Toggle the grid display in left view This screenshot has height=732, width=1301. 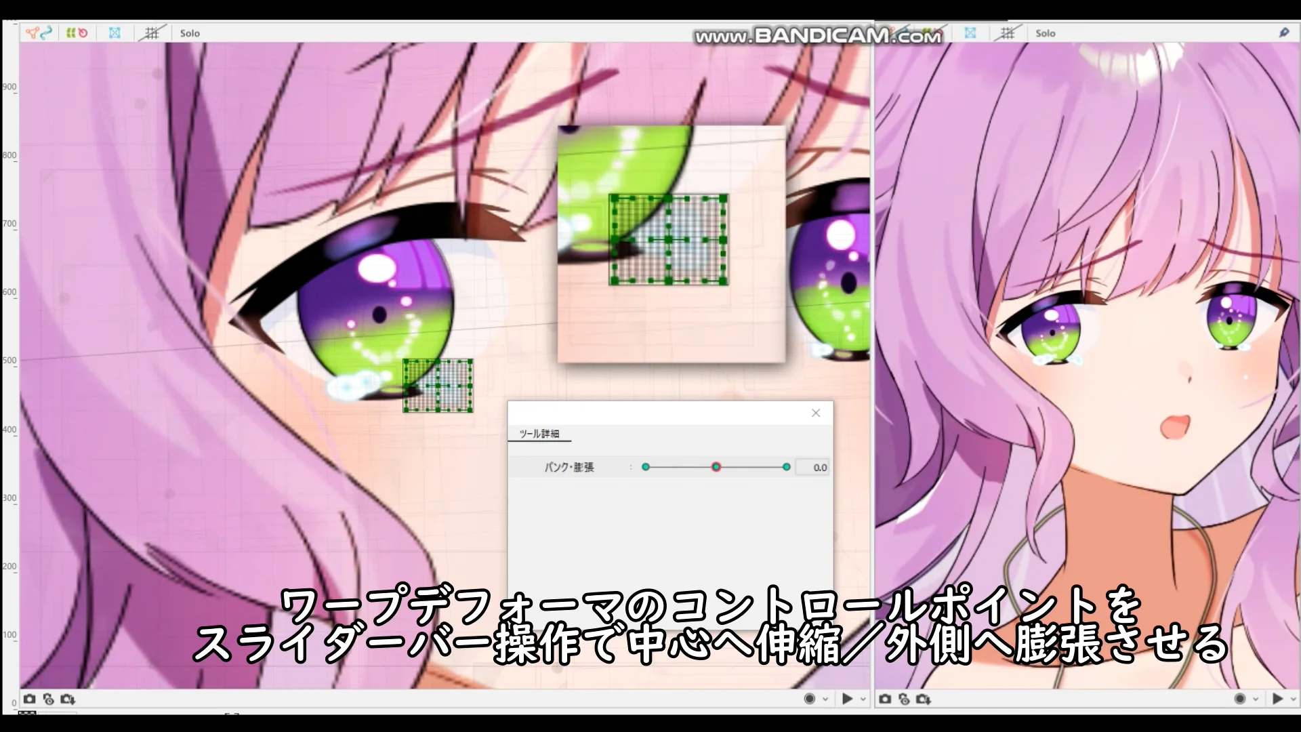[152, 33]
